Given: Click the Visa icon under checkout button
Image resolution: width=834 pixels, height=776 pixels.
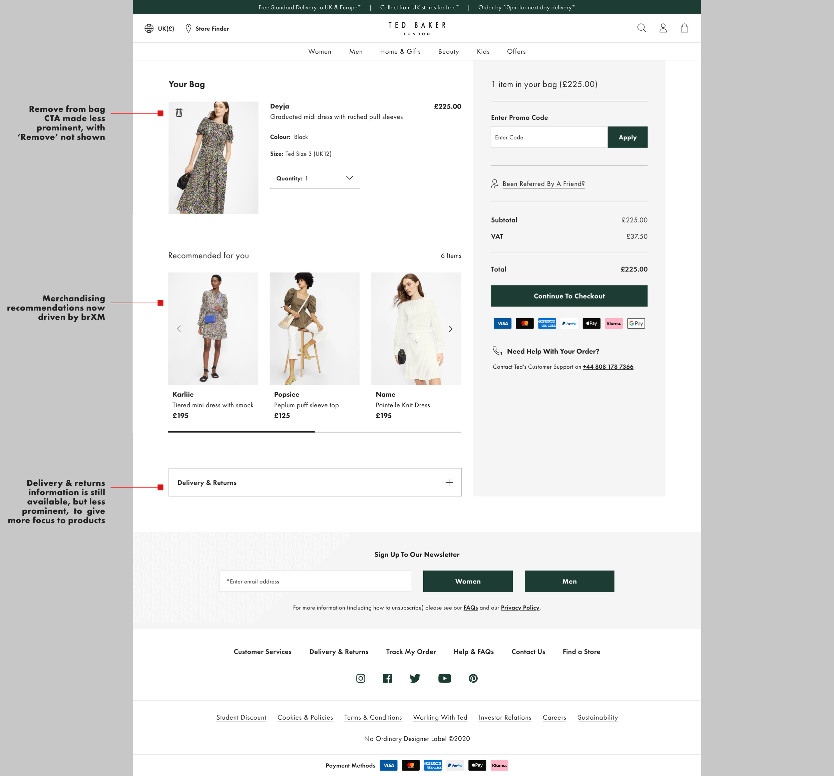Looking at the screenshot, I should (503, 323).
